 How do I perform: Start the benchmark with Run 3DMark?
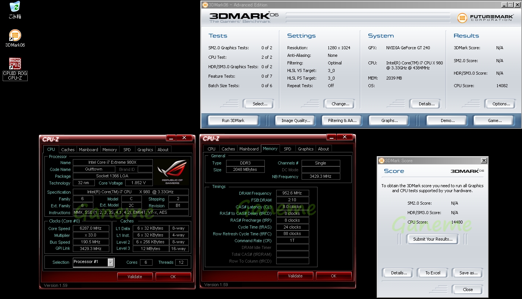click(x=233, y=121)
